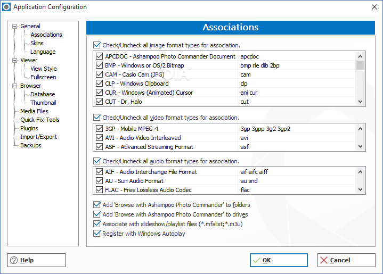Open the Skins settings page
Viewport: 383px width, 274px height.
(37, 43)
